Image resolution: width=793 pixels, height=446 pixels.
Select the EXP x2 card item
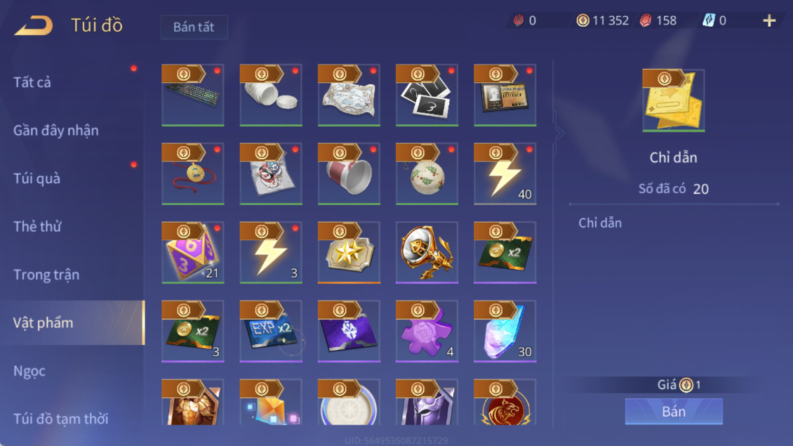[271, 332]
